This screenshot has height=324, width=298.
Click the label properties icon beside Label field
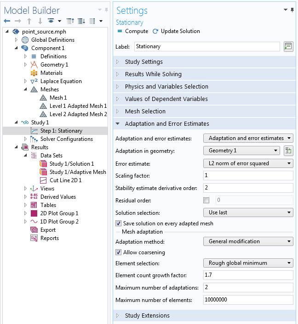[288, 46]
